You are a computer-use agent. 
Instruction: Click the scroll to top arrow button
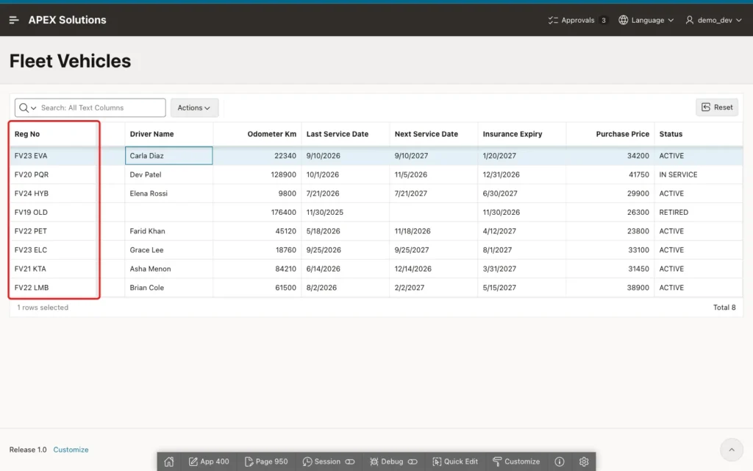[732, 450]
